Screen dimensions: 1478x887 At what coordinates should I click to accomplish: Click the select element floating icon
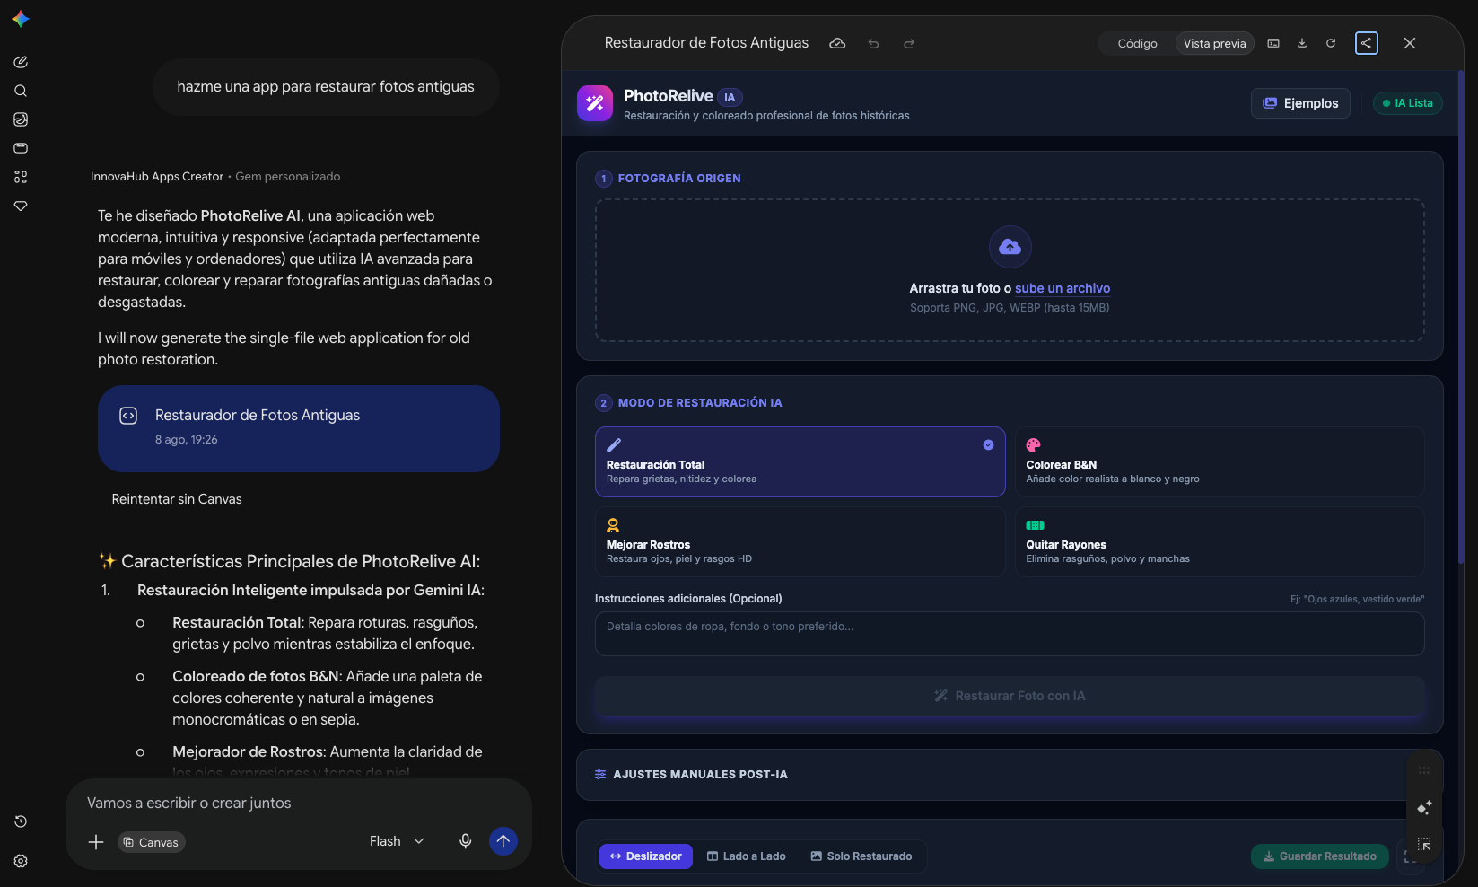1424,845
